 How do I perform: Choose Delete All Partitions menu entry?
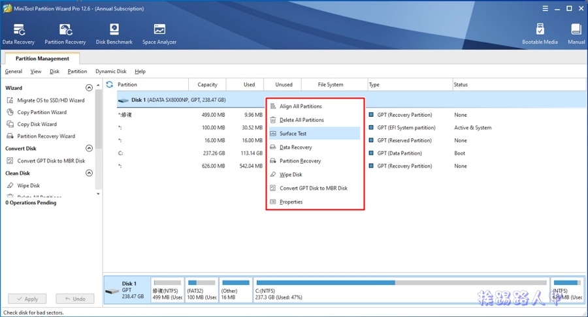point(315,120)
